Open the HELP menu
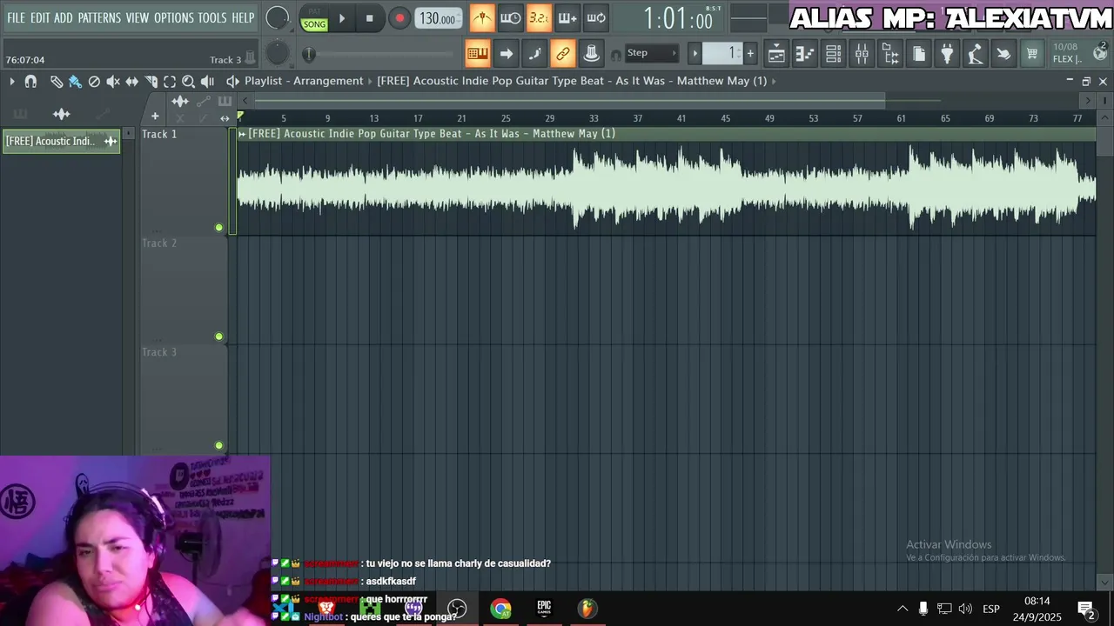The image size is (1114, 626). [243, 17]
